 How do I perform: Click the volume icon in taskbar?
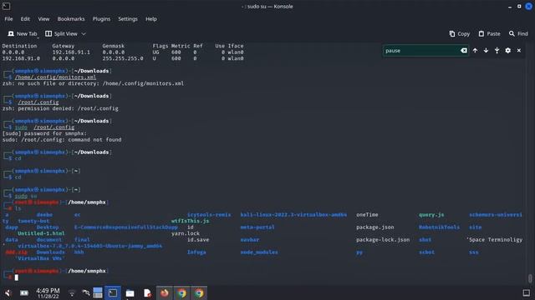coord(8,292)
